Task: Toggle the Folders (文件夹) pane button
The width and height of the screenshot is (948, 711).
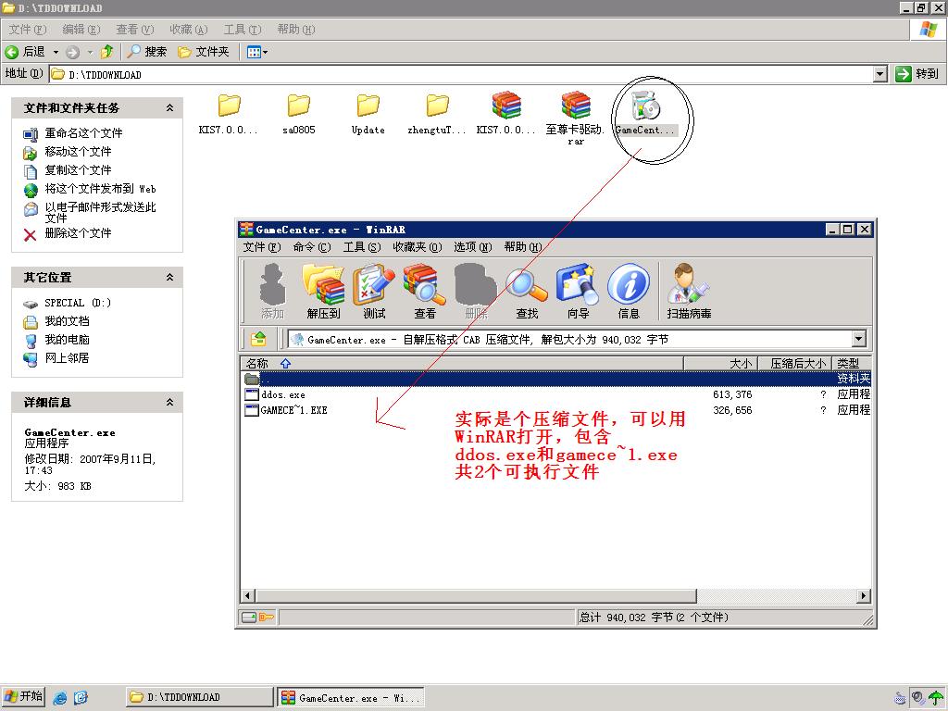Action: pyautogui.click(x=204, y=52)
